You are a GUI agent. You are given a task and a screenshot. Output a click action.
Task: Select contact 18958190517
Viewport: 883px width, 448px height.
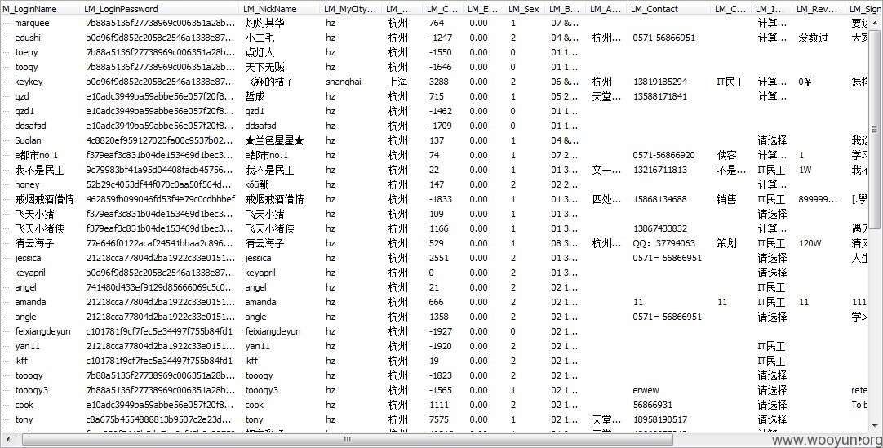660,419
